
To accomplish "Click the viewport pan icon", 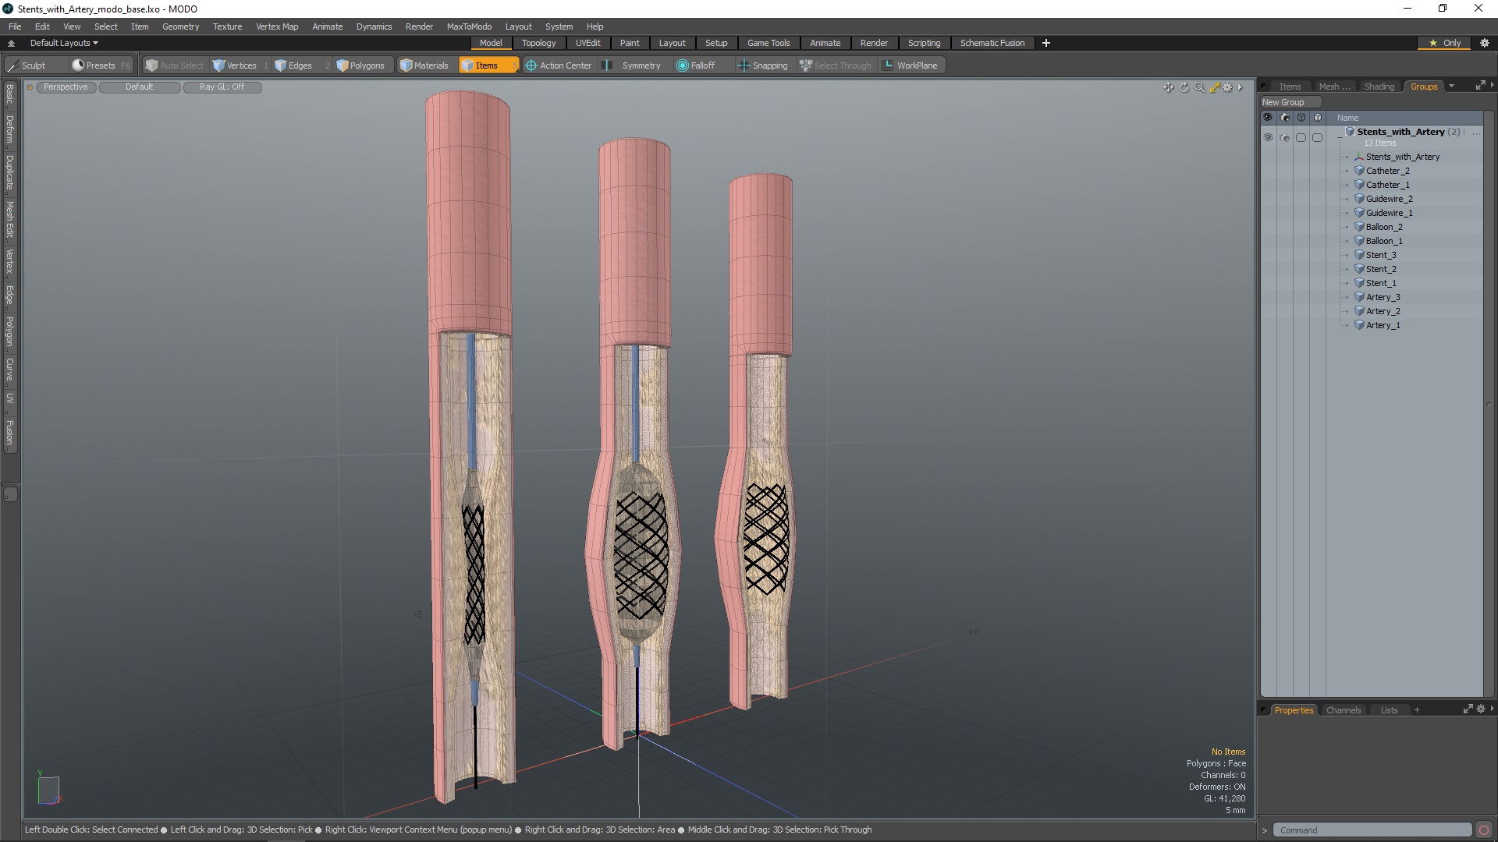I will (1168, 87).
